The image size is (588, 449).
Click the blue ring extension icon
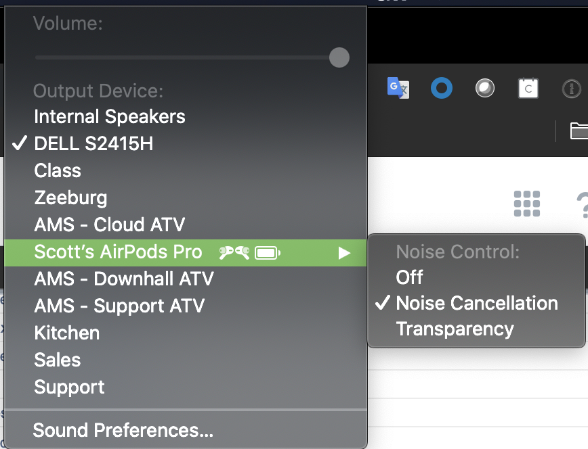(442, 88)
